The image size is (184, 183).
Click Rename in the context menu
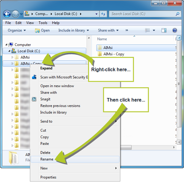(47, 159)
